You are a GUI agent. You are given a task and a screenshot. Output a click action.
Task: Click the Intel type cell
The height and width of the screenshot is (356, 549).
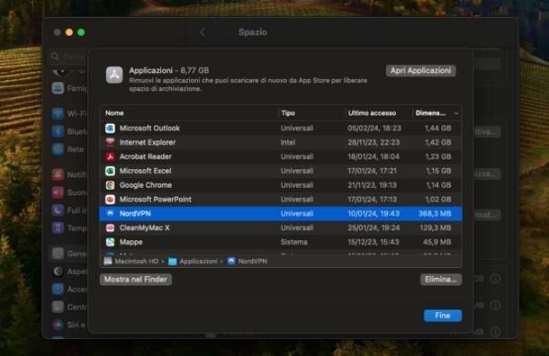[x=288, y=142]
